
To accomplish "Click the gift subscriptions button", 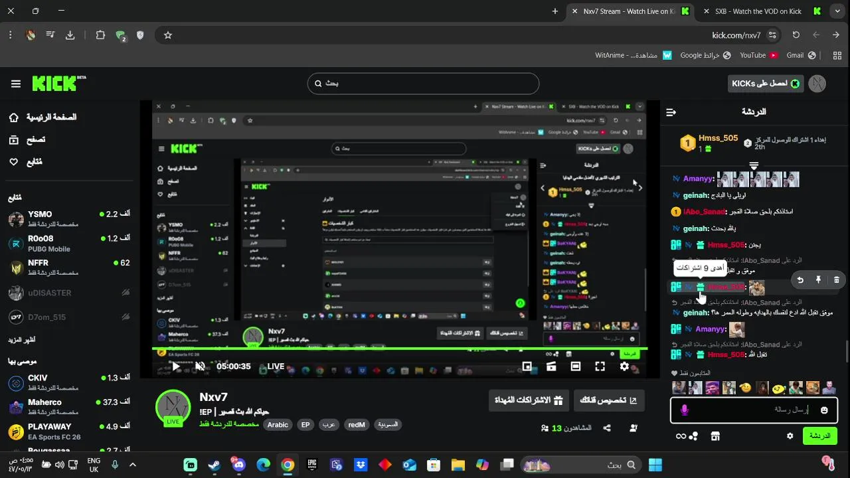I will [x=529, y=400].
